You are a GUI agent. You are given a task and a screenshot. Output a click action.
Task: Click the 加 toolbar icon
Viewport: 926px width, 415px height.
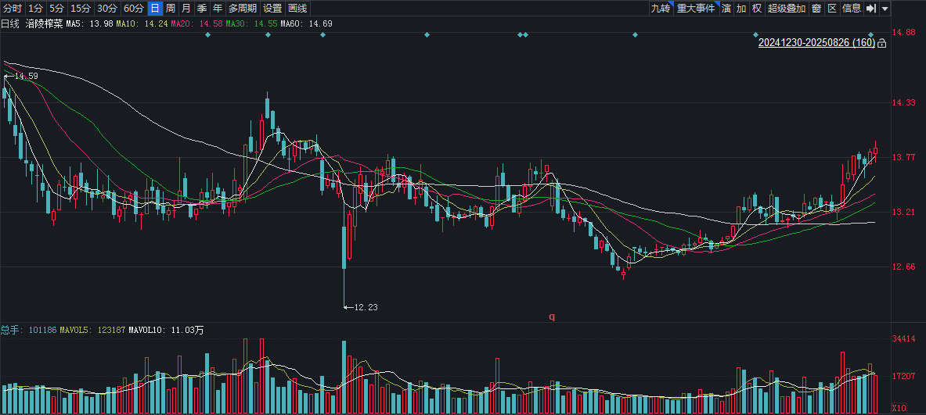click(x=741, y=9)
